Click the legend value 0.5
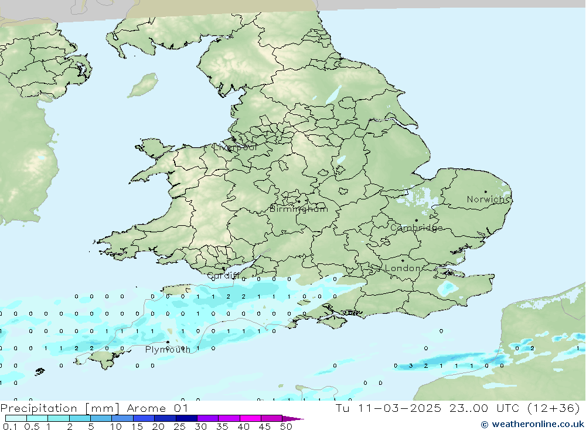Viewport: 586px width, 430px height. coord(32,426)
